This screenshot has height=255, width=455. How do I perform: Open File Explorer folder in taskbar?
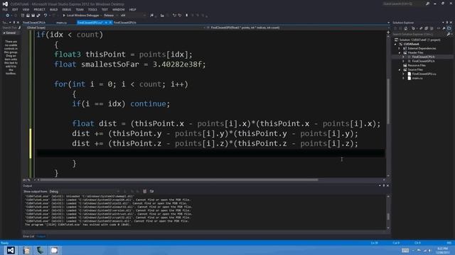click(54, 250)
